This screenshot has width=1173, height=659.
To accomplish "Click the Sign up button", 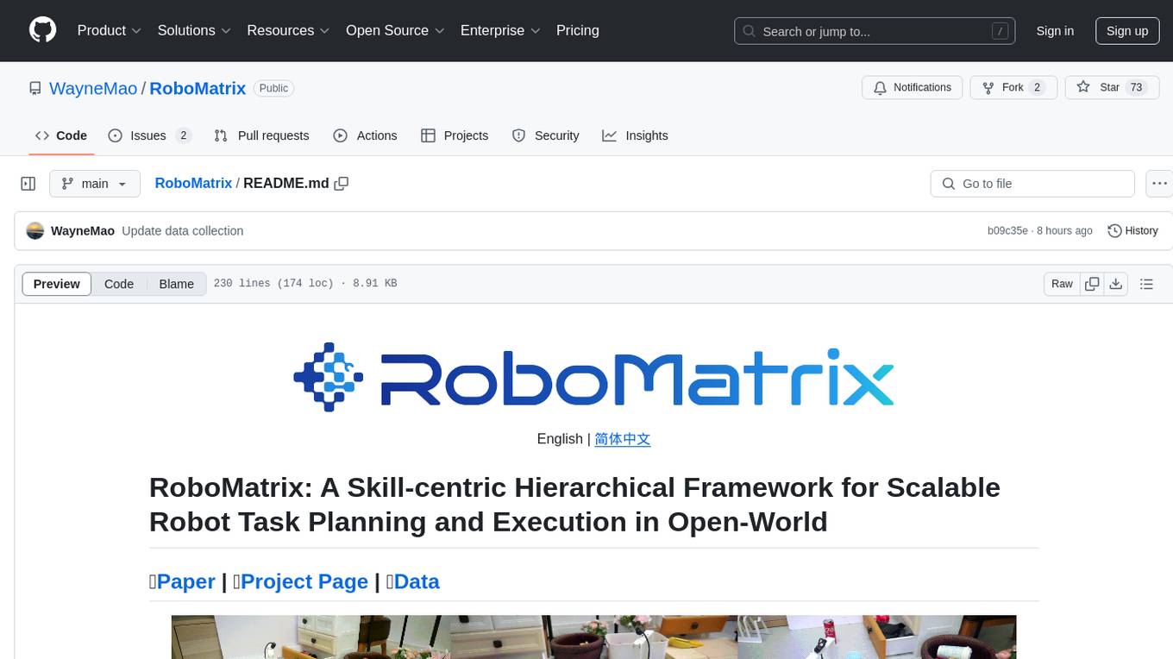I will (1127, 31).
